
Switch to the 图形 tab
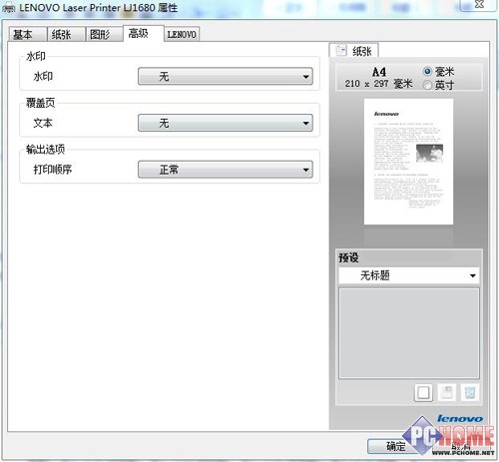(x=105, y=34)
